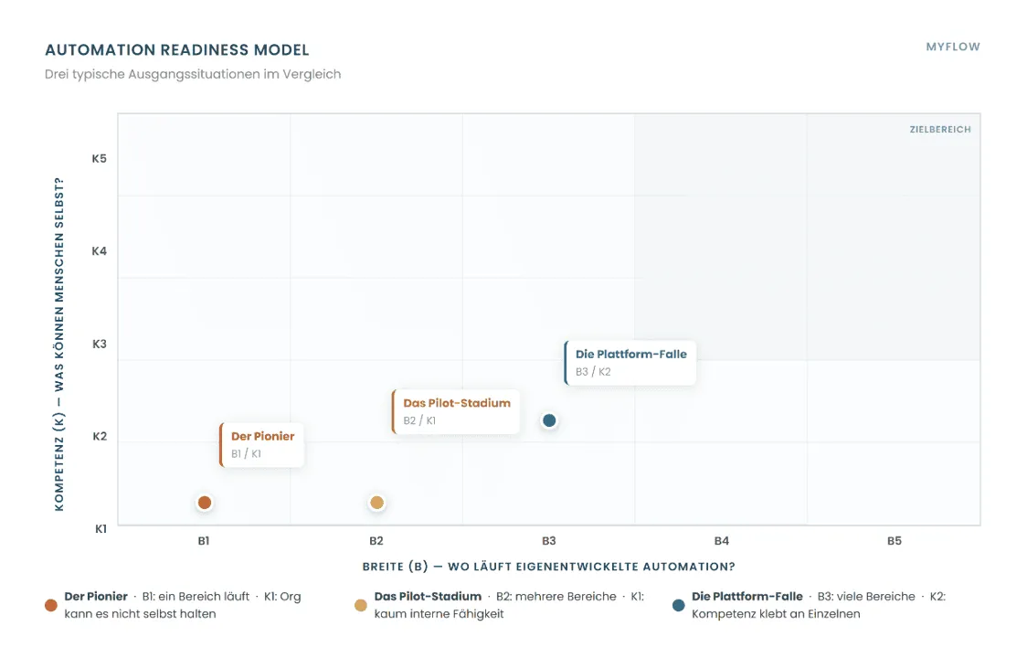Select the tan legend dot for Das Pilot-Stadium

click(x=361, y=606)
